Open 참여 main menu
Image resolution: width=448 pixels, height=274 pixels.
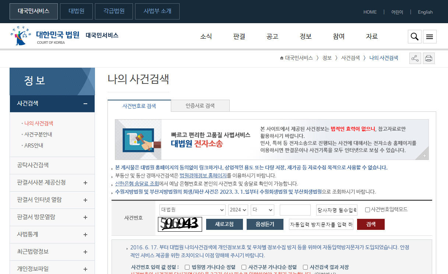tap(339, 36)
